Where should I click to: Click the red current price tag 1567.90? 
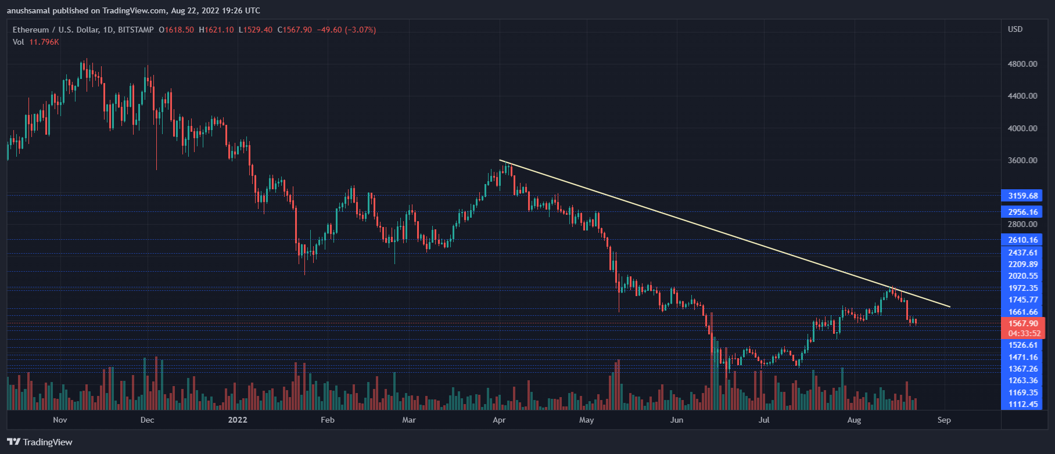coord(1023,323)
